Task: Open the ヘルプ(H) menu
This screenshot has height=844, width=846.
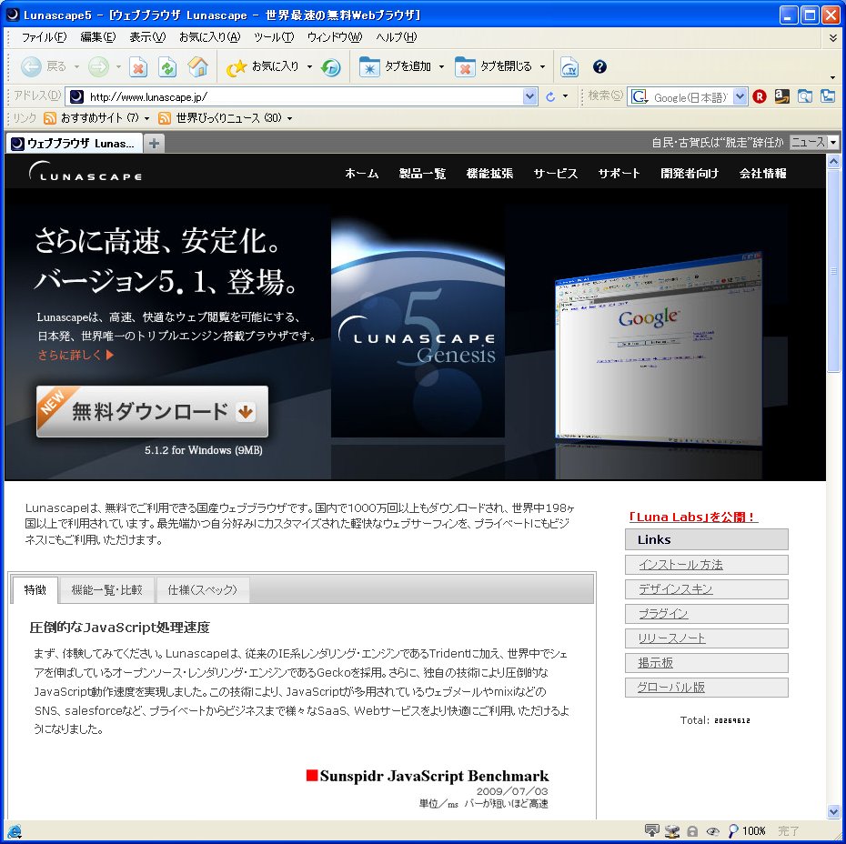Action: (x=397, y=37)
